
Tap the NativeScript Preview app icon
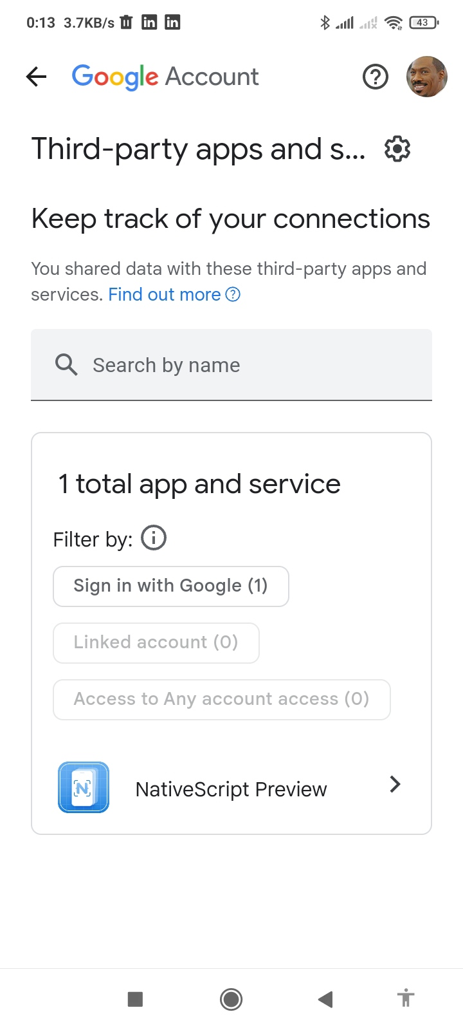point(84,787)
